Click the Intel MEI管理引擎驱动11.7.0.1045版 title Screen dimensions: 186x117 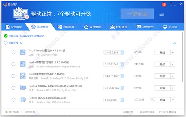click(49, 62)
